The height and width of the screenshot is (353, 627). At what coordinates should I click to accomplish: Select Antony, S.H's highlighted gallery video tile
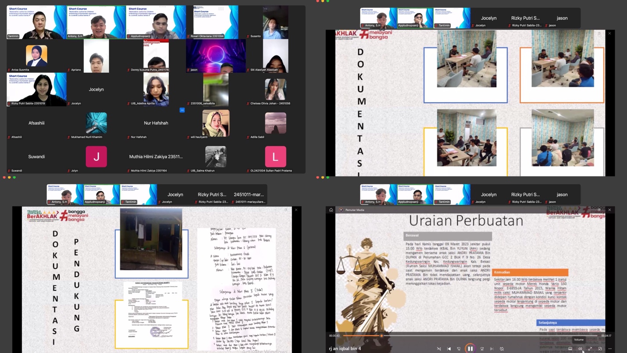click(96, 22)
